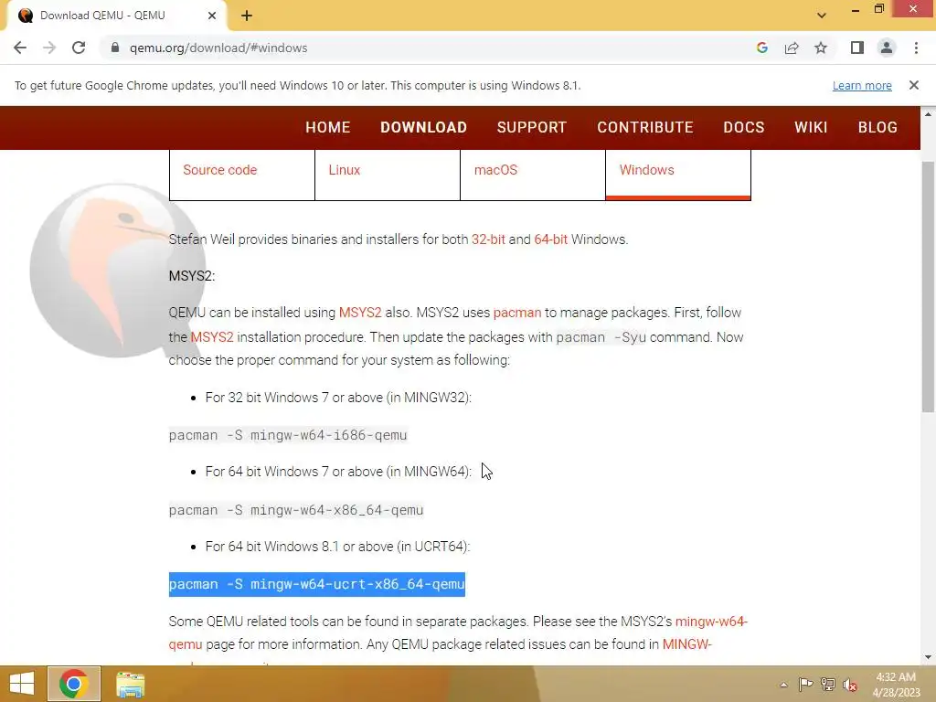Open Windows Start button

[22, 684]
